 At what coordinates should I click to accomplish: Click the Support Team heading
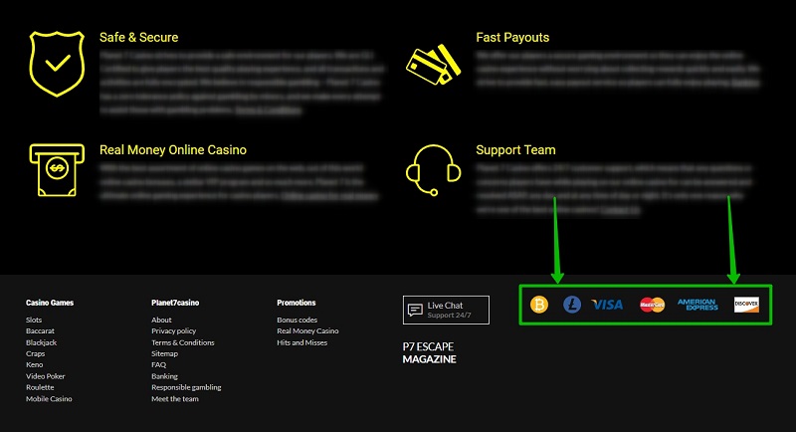pyautogui.click(x=515, y=150)
